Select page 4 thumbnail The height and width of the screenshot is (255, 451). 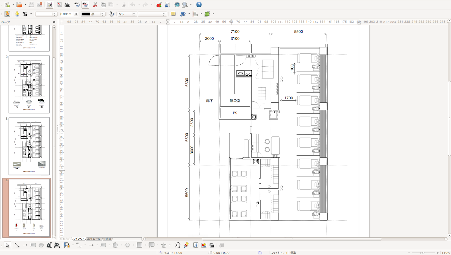[29, 208]
